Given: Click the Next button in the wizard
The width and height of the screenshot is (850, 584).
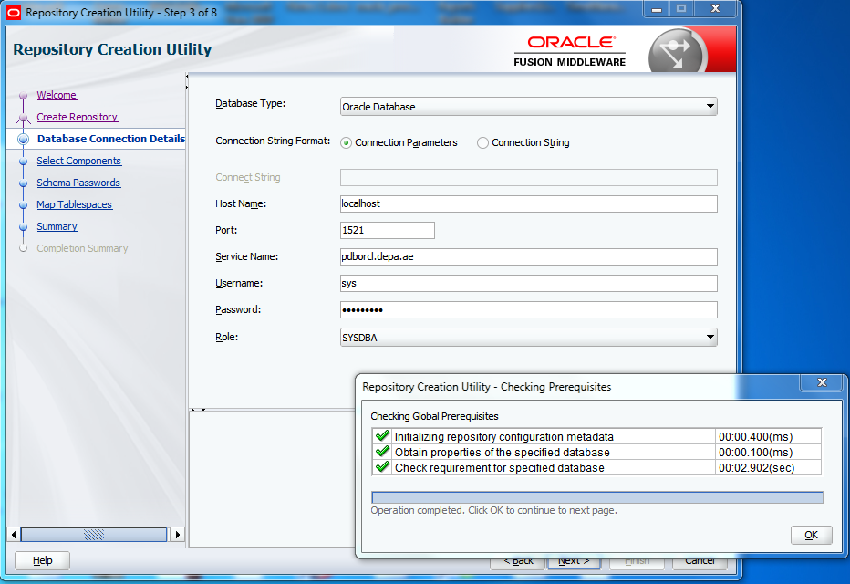Looking at the screenshot, I should pyautogui.click(x=574, y=561).
